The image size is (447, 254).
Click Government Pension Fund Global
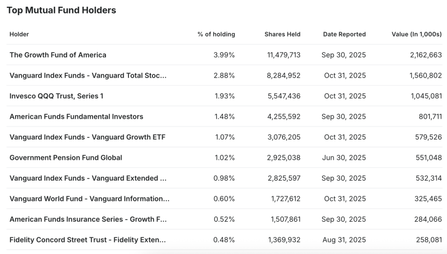pyautogui.click(x=65, y=157)
